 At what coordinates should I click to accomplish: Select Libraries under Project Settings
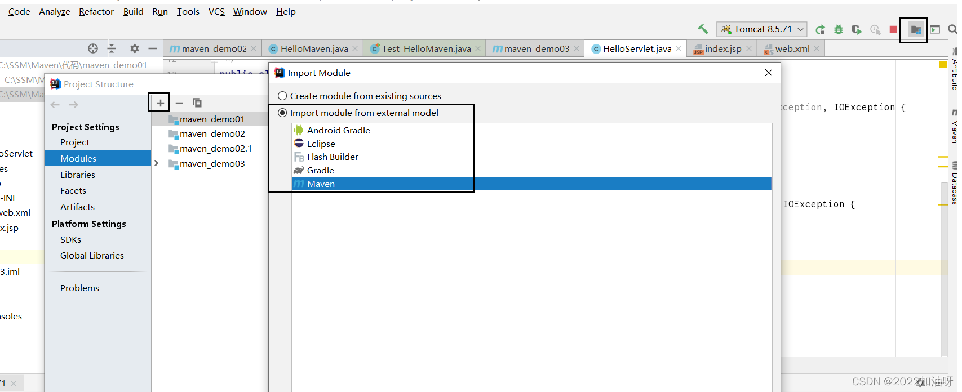point(78,175)
